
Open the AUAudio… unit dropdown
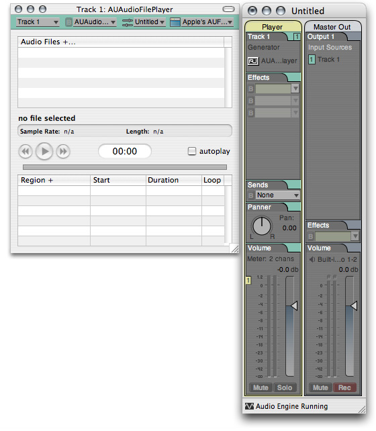coord(95,22)
